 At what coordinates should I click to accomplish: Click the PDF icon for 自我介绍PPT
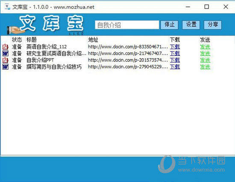(6, 60)
